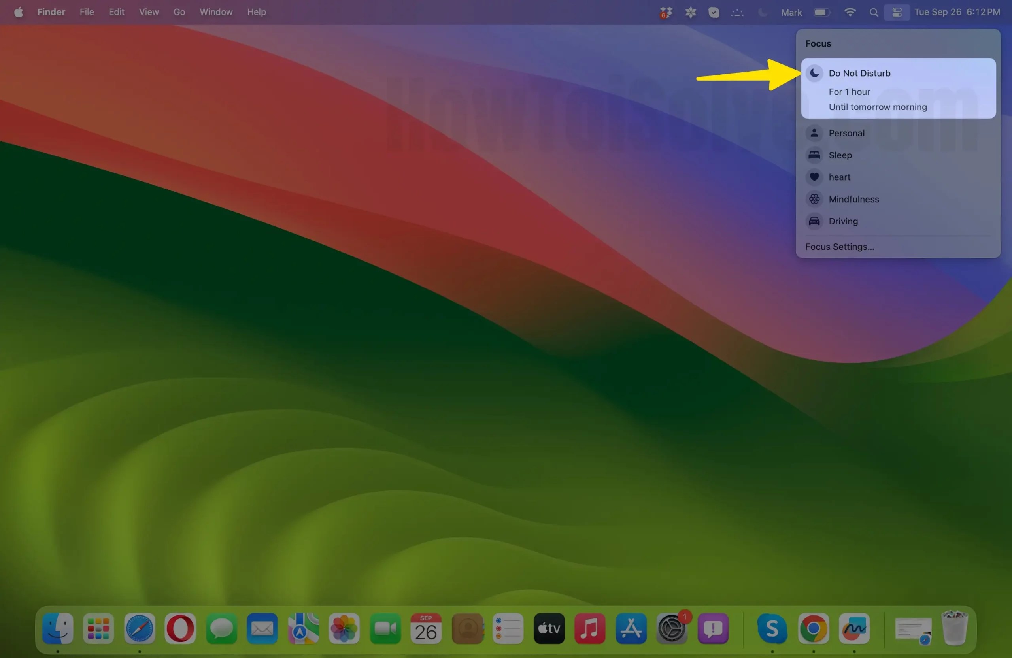Enable Do Not Disturb focus
This screenshot has width=1012, height=658.
click(x=859, y=73)
